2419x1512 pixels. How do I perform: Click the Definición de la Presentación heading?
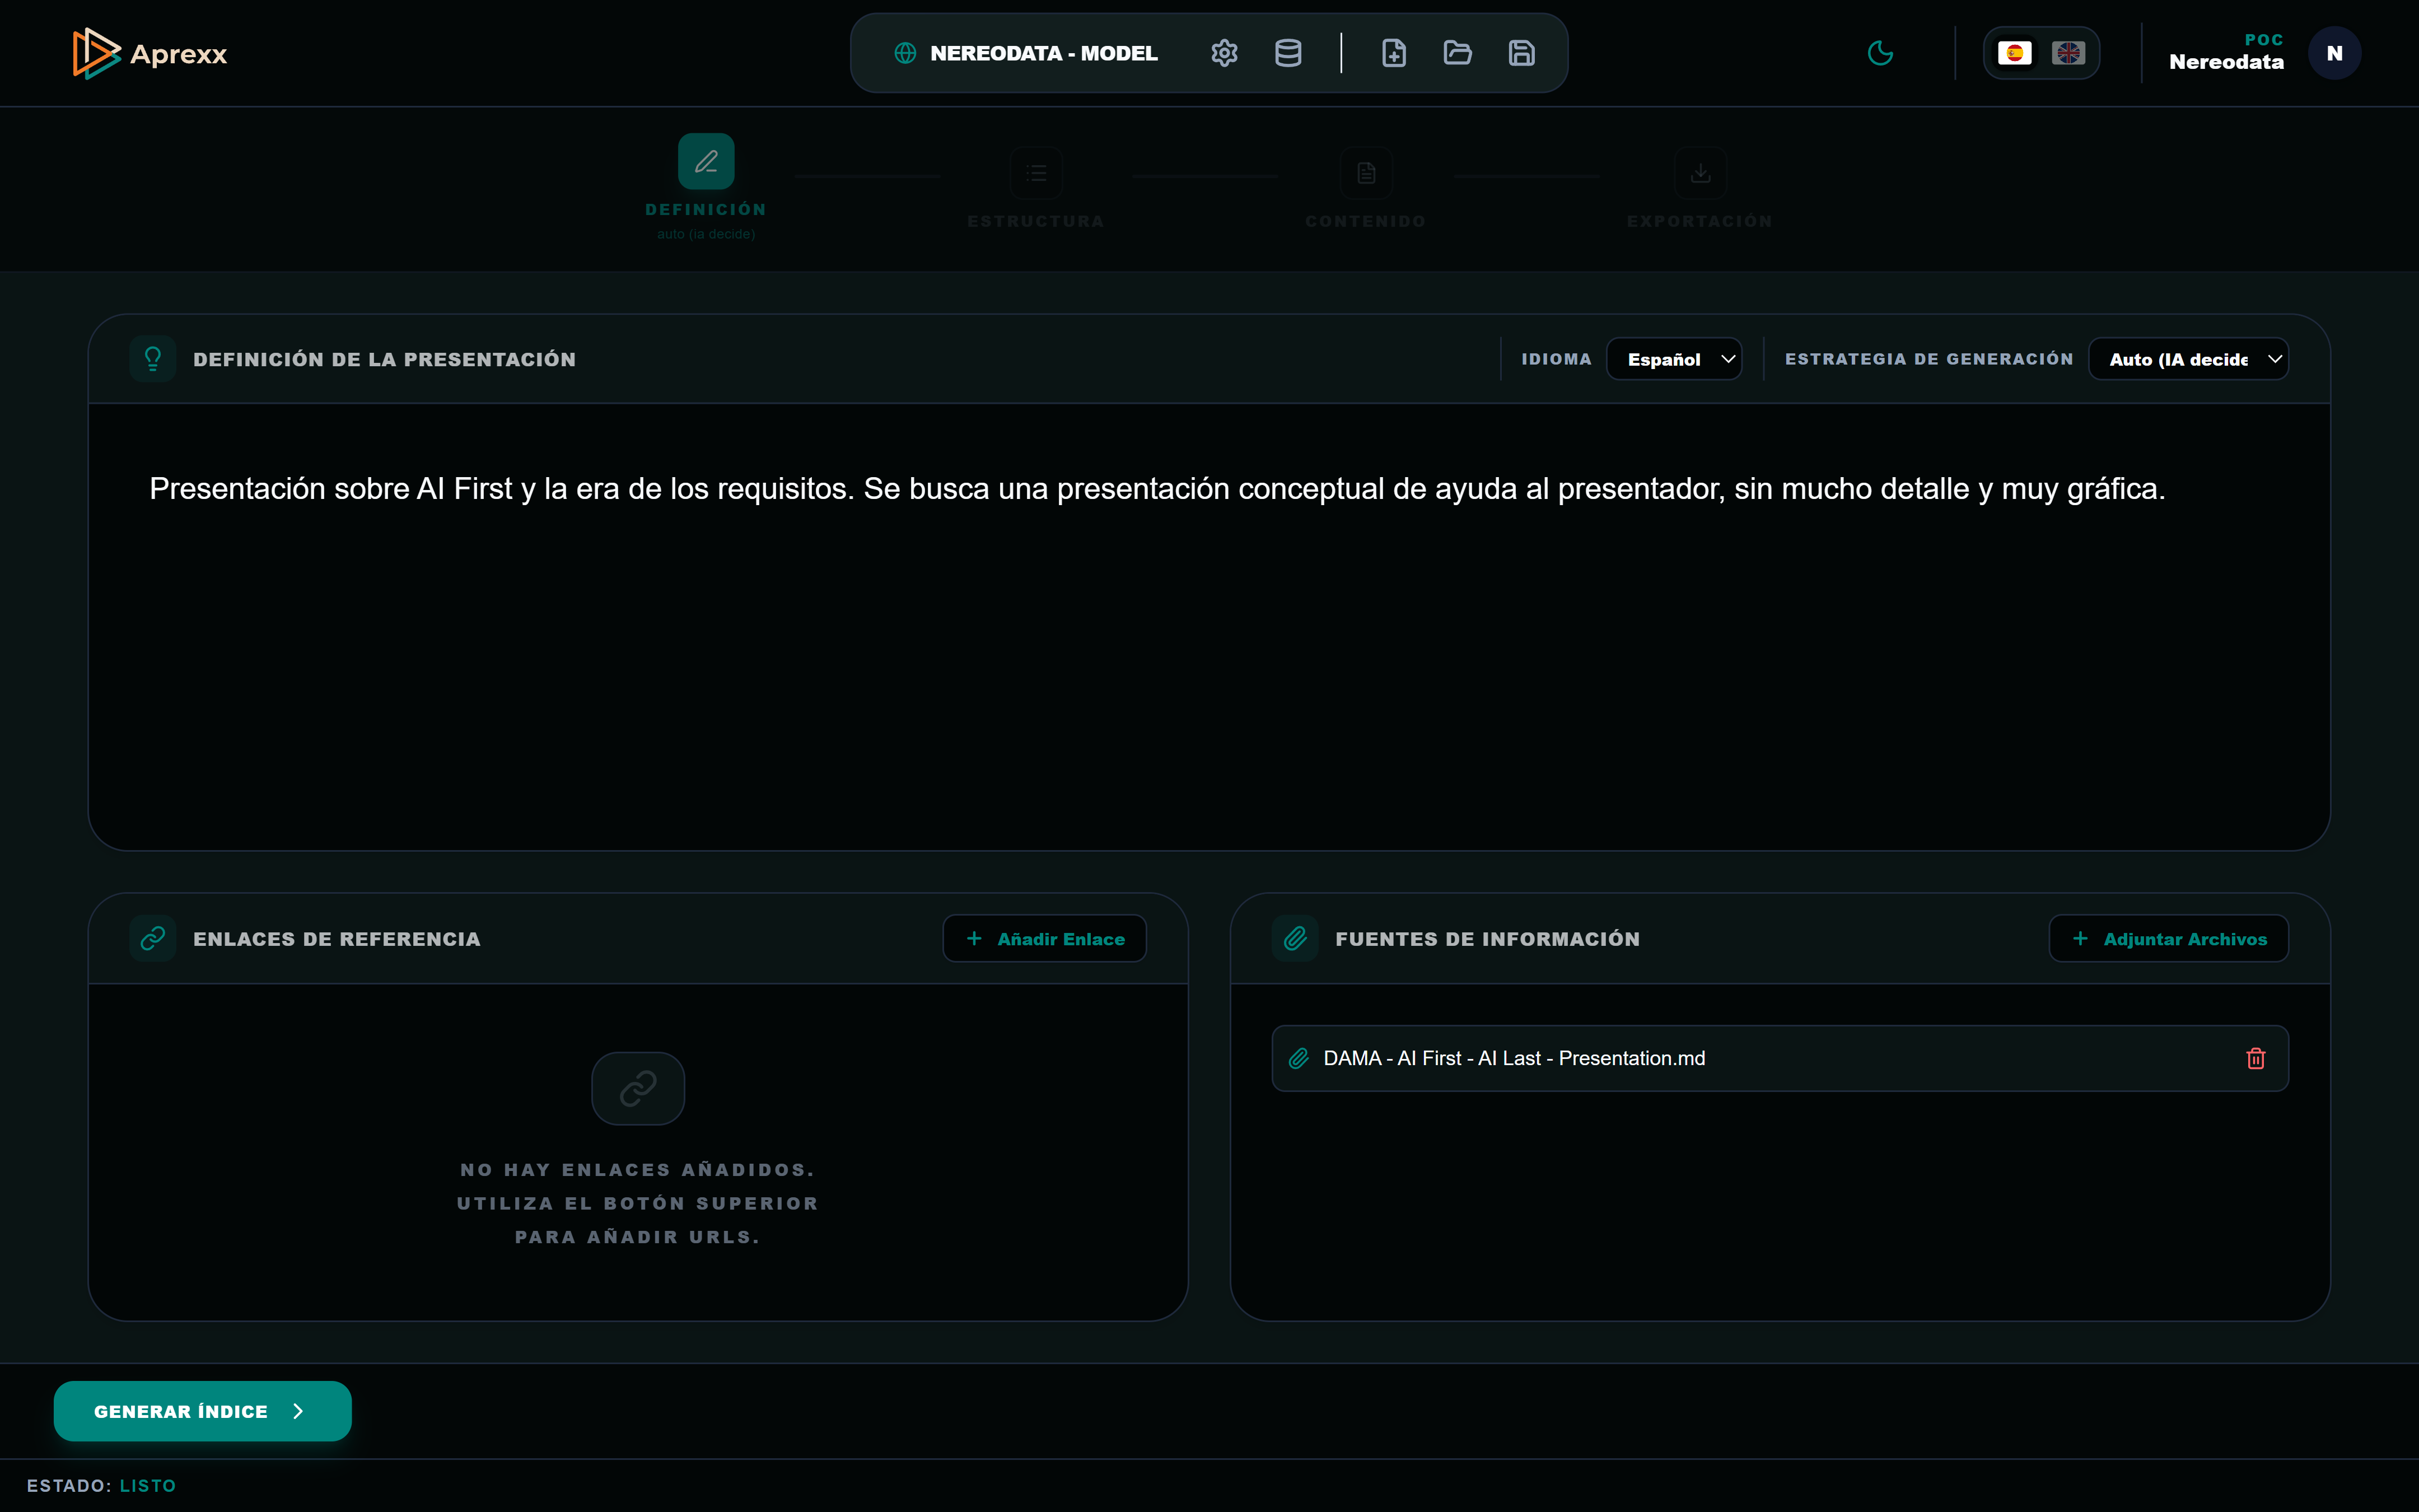point(384,359)
